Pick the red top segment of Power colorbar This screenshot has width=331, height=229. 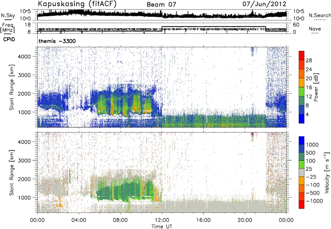click(x=302, y=56)
